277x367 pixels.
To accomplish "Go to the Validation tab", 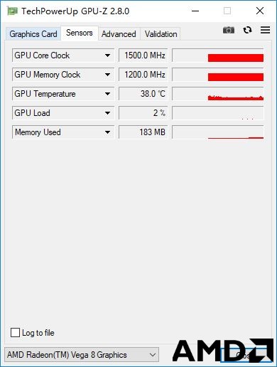I will [x=161, y=34].
